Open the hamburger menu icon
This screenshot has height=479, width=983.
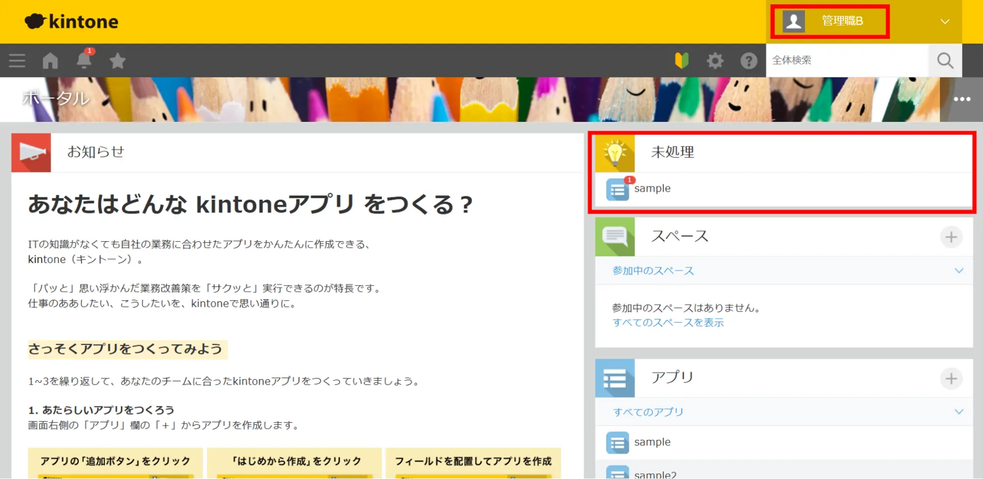tap(17, 61)
